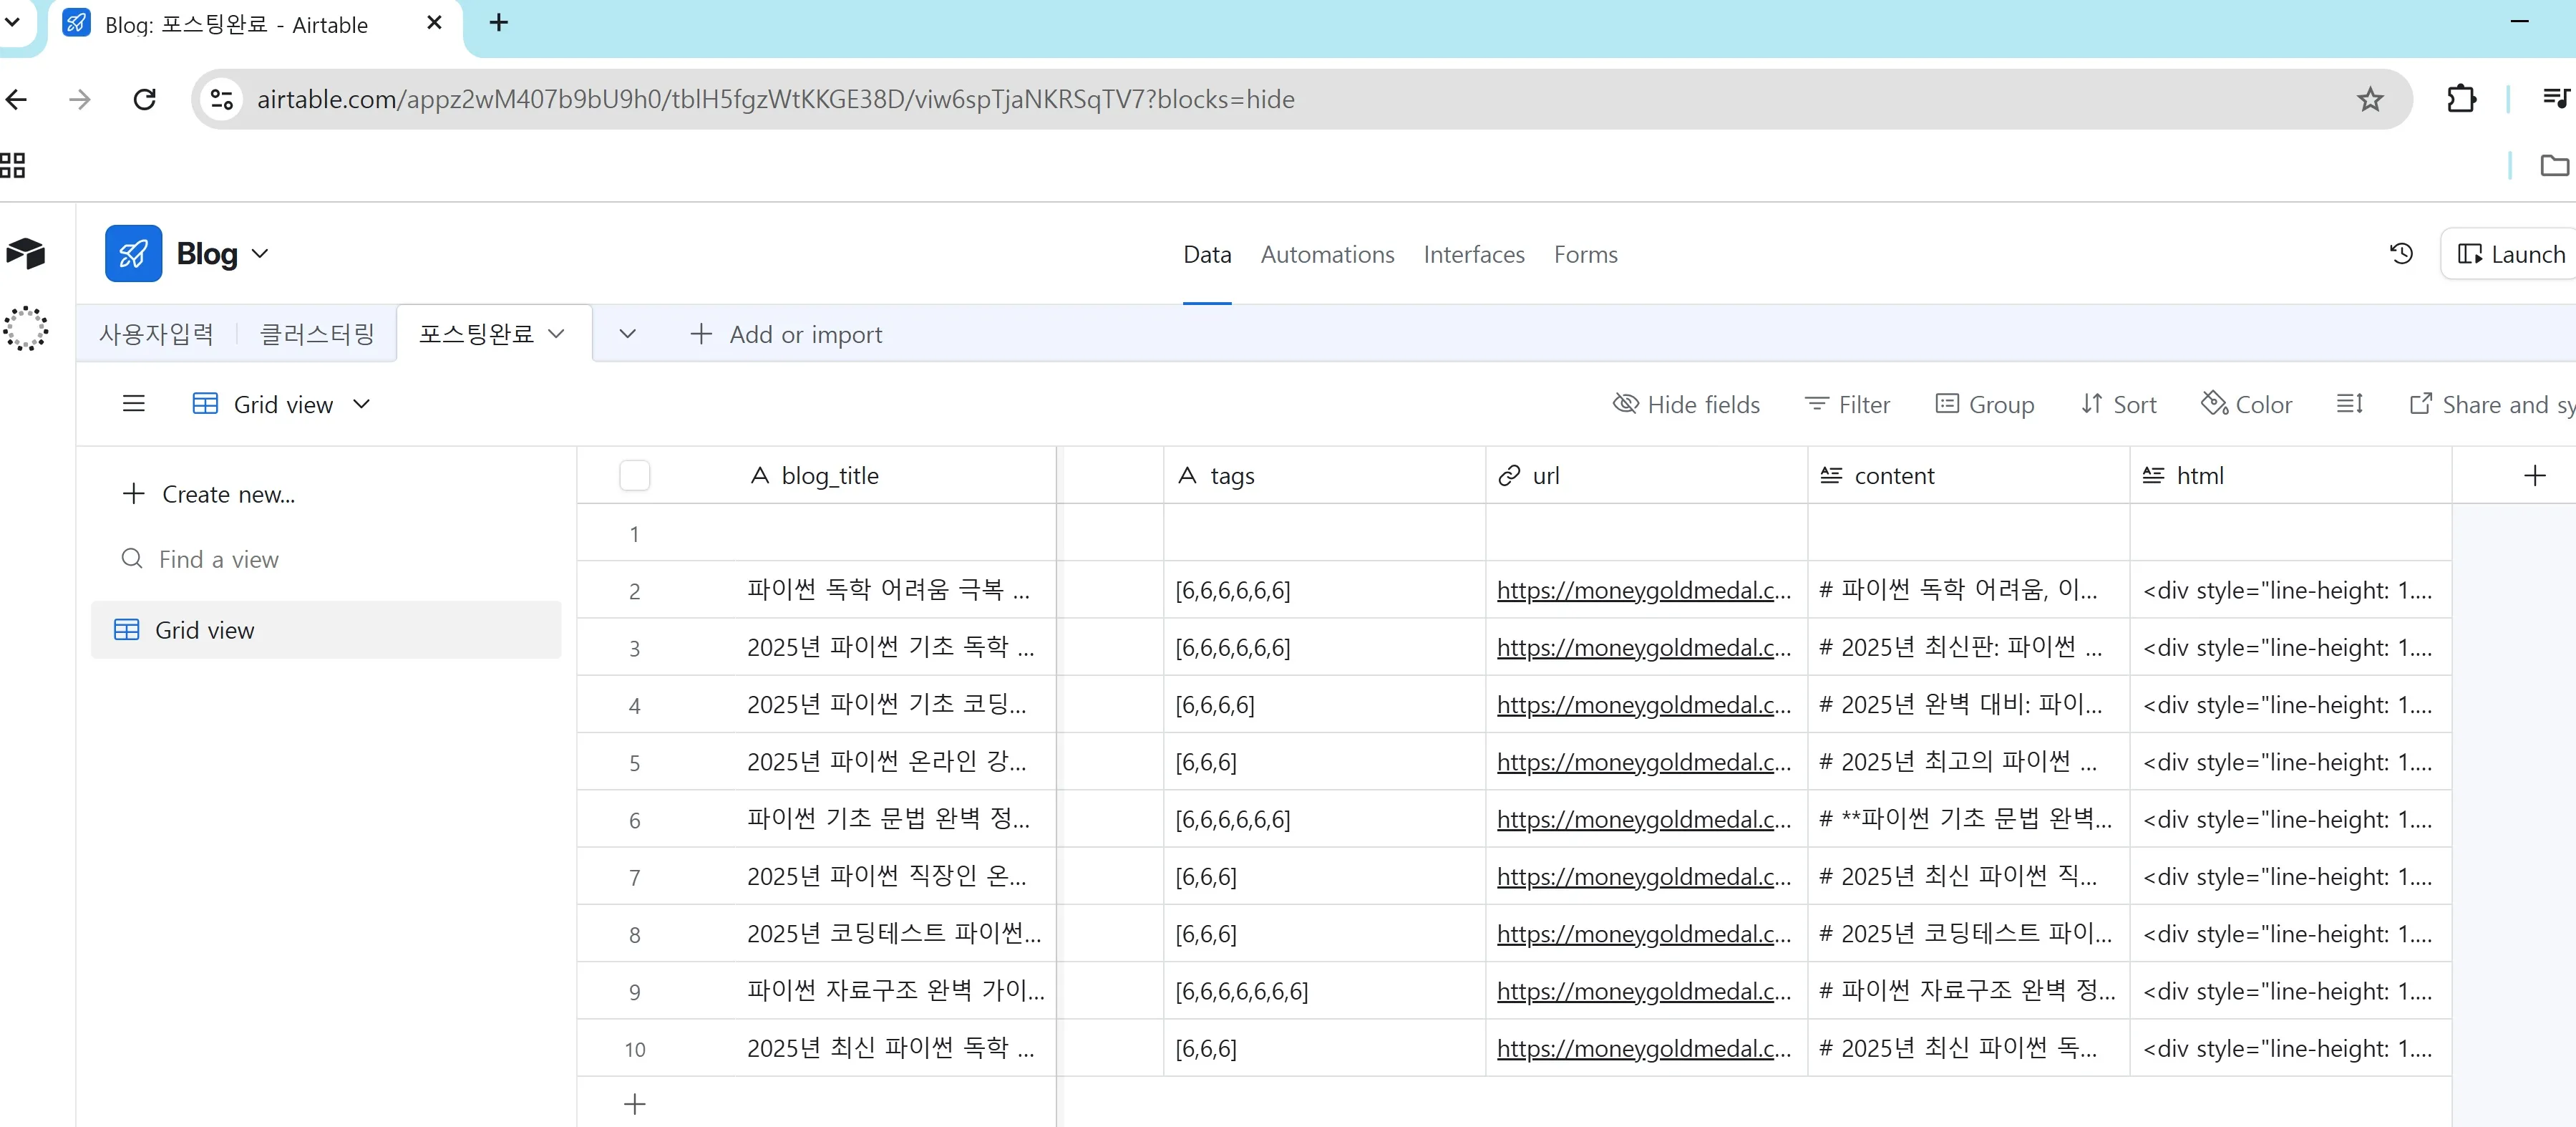Click the row height icon in toolbar
Screen dimensions: 2576x1127
tap(2349, 404)
